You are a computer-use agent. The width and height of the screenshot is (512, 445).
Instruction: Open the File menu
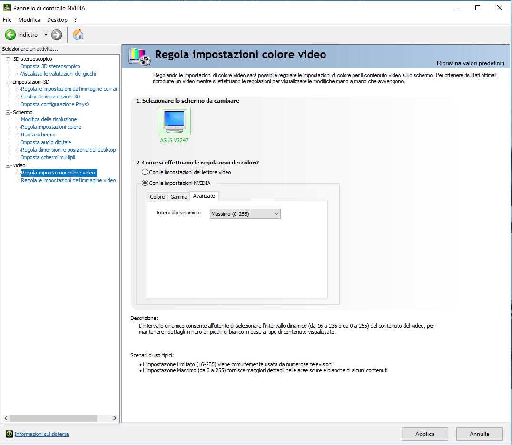(x=7, y=20)
